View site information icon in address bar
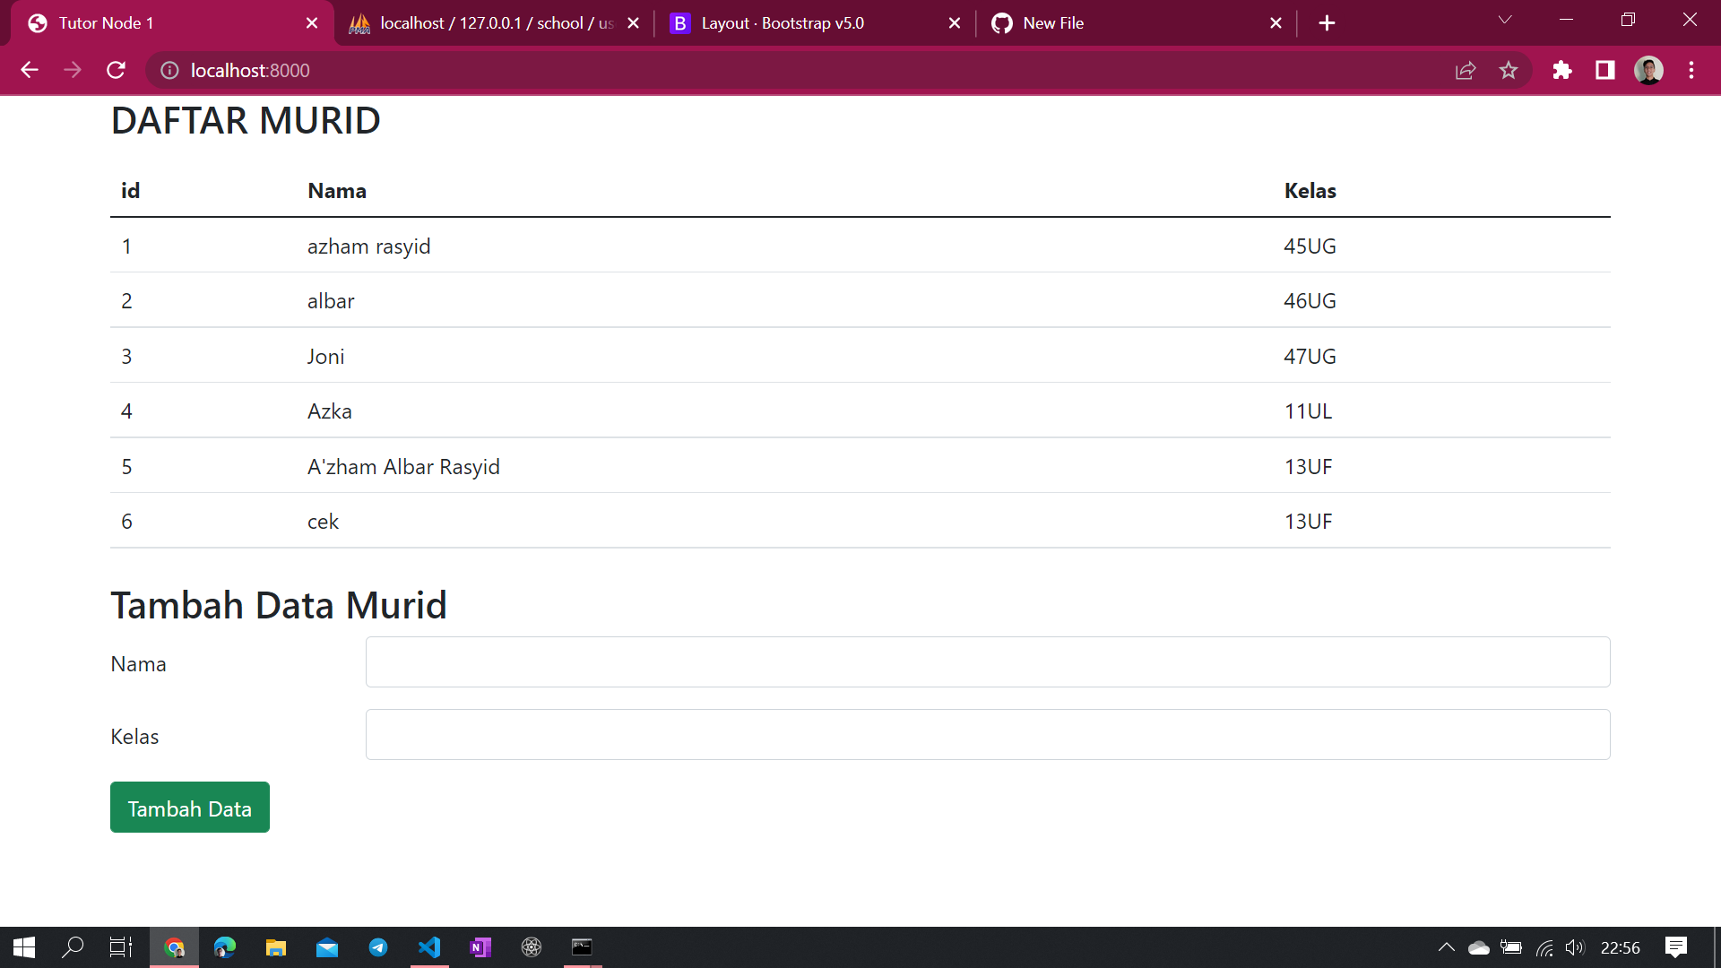The height and width of the screenshot is (968, 1721). coord(169,70)
